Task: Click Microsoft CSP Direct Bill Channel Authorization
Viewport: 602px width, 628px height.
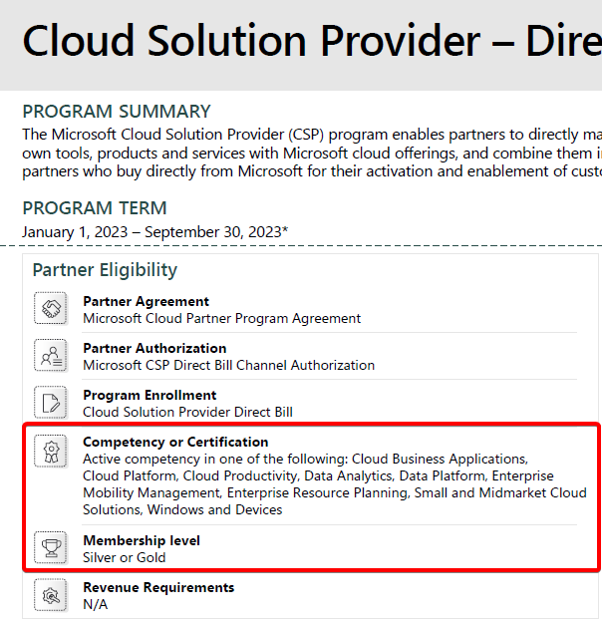Action: point(228,365)
